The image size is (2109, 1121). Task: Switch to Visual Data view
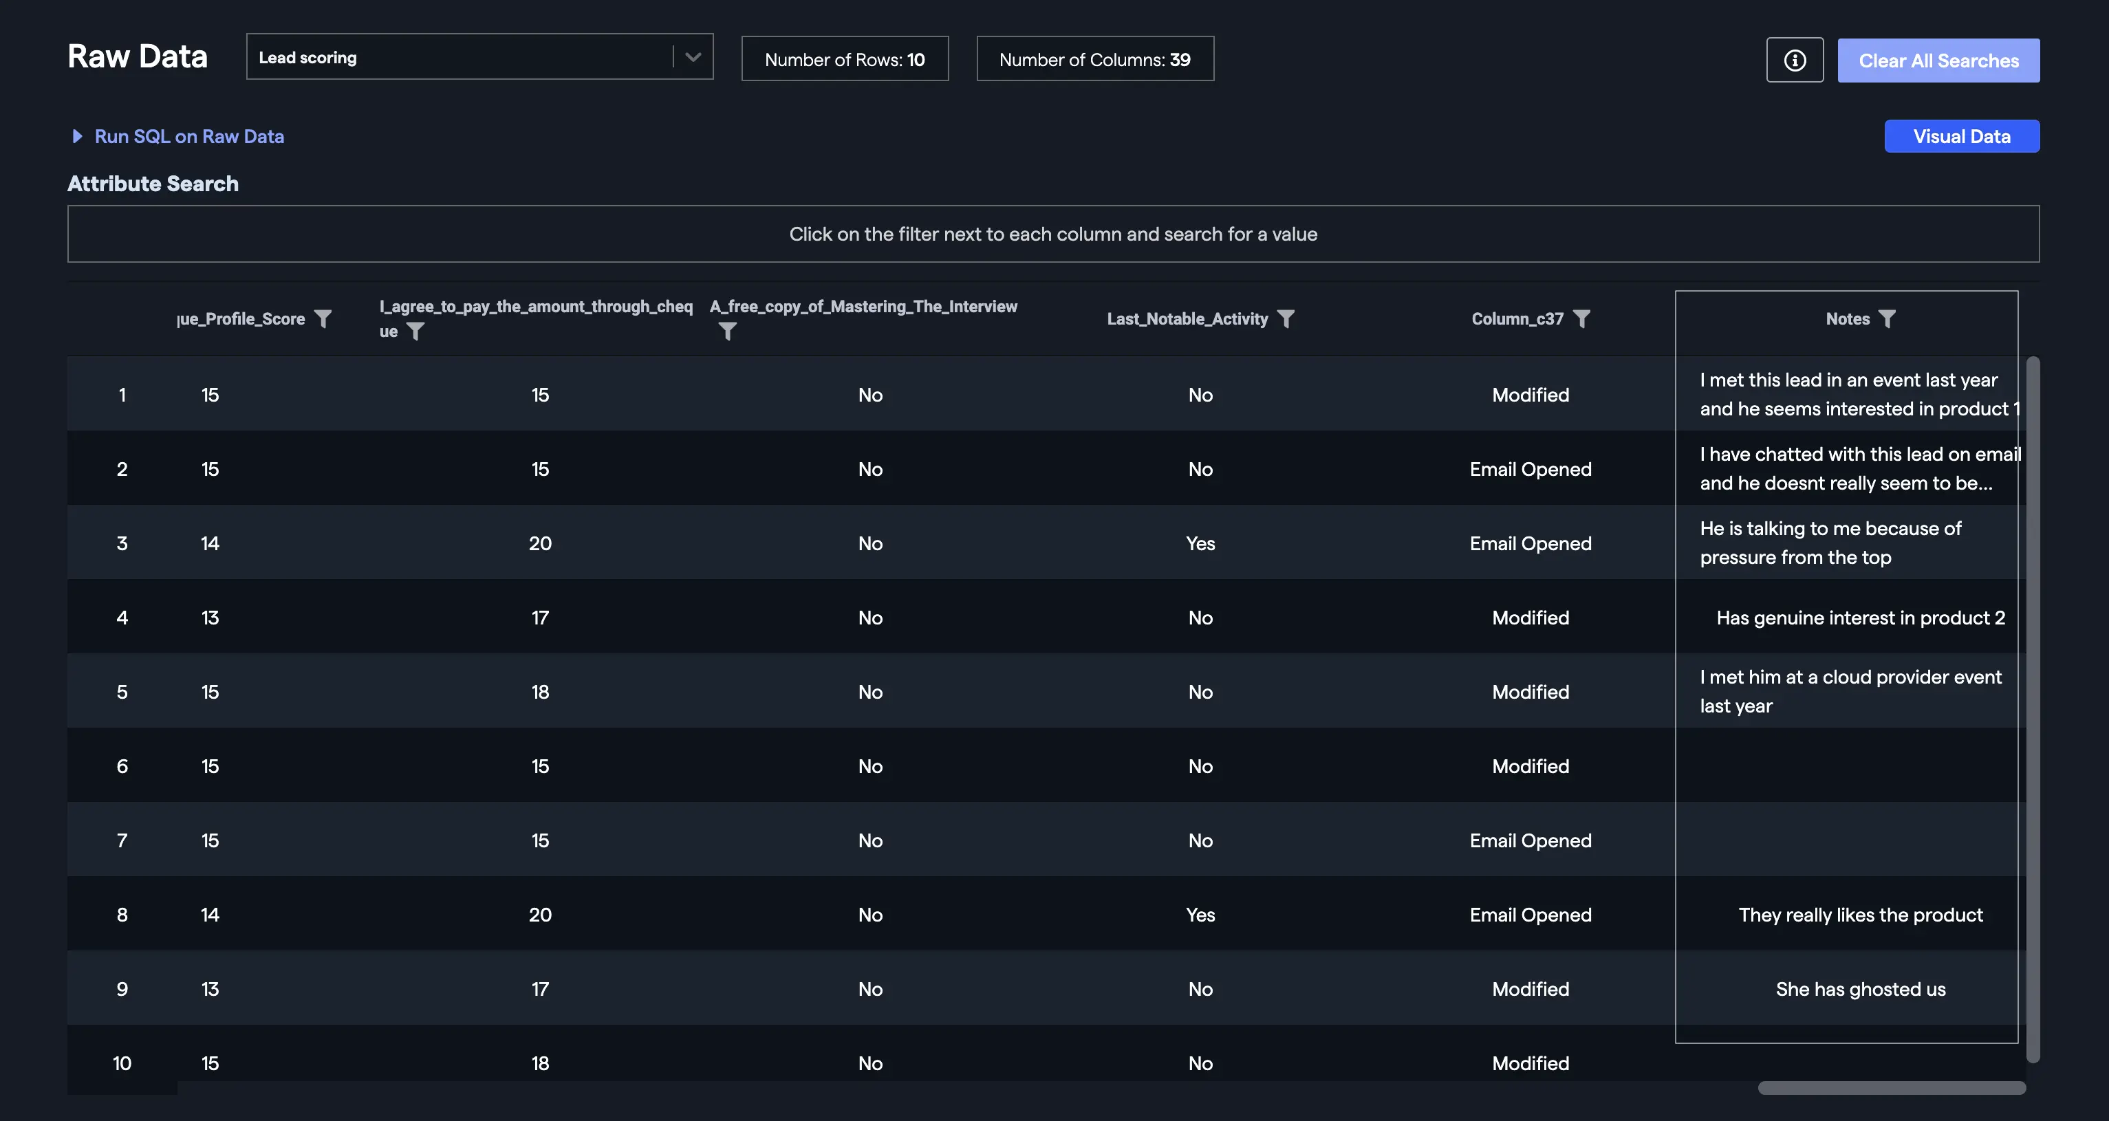1961,136
